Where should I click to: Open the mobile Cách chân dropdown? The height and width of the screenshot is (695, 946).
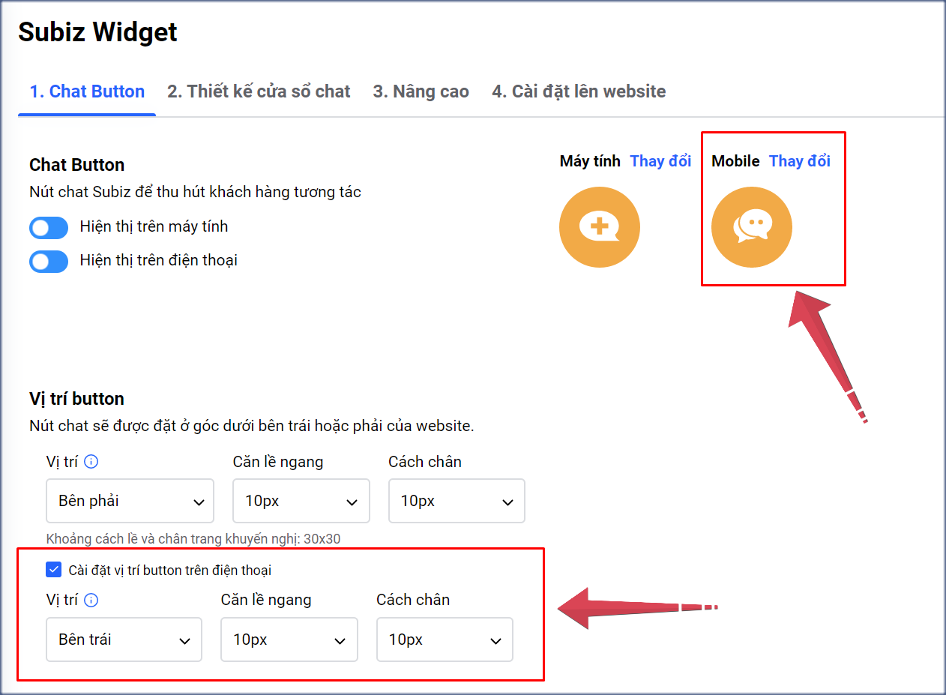pos(444,640)
